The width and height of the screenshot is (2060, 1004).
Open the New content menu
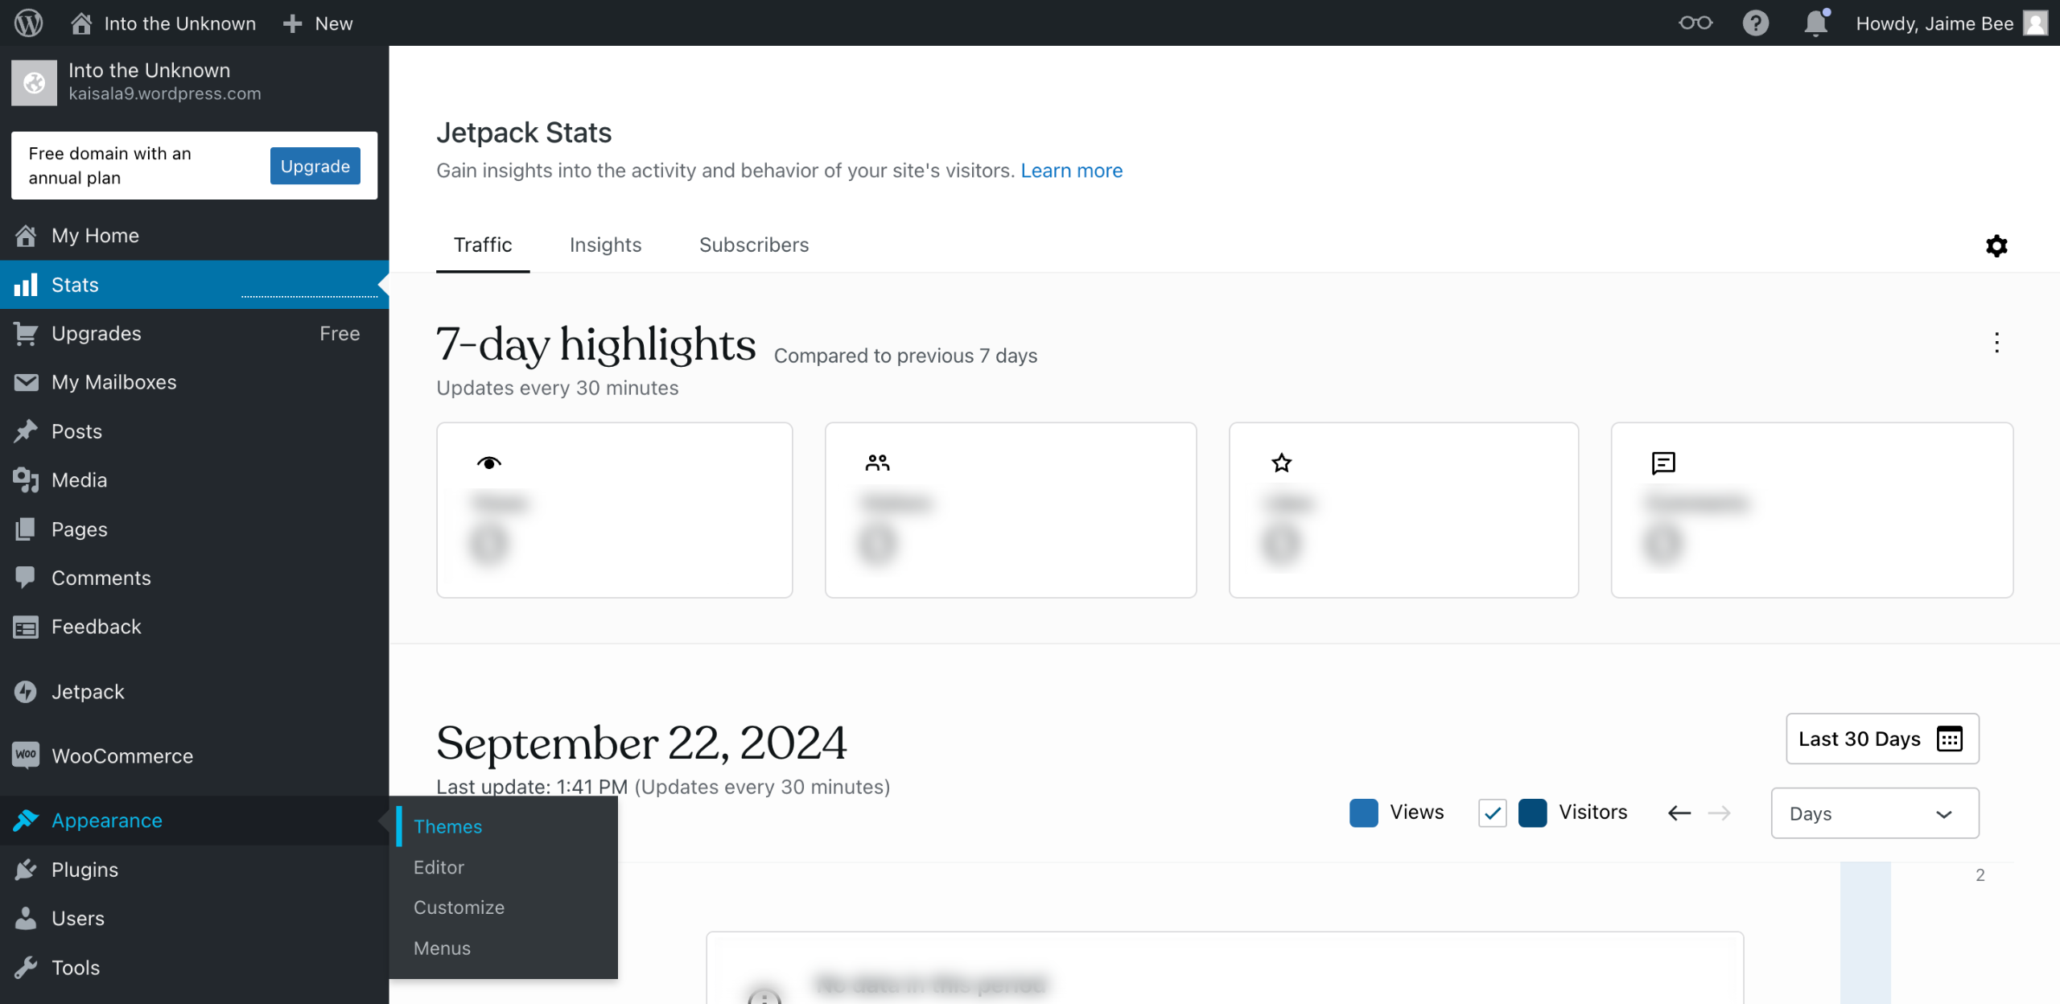319,23
